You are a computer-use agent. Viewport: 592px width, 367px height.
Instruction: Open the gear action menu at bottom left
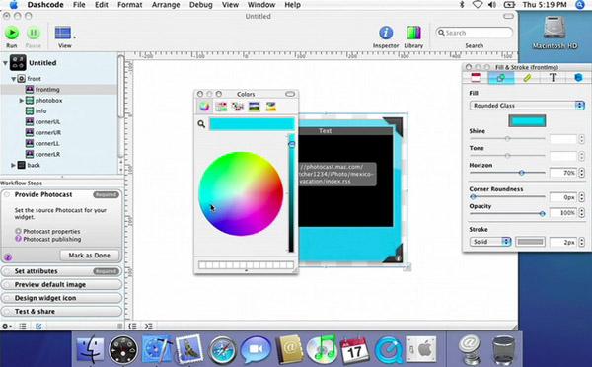7,326
